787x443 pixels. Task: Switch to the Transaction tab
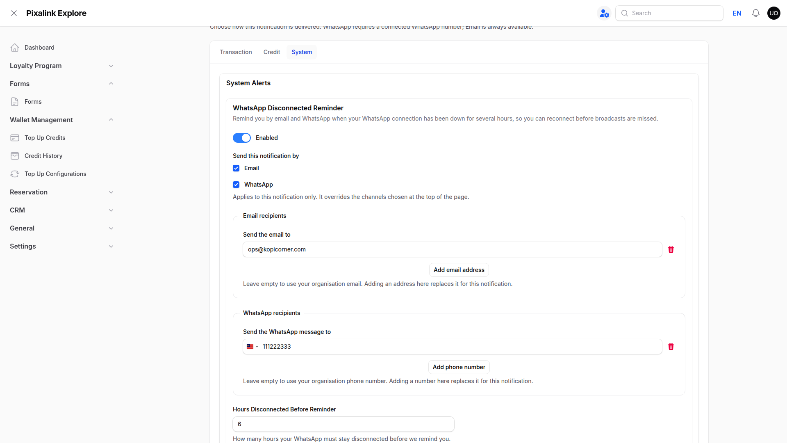click(x=236, y=52)
